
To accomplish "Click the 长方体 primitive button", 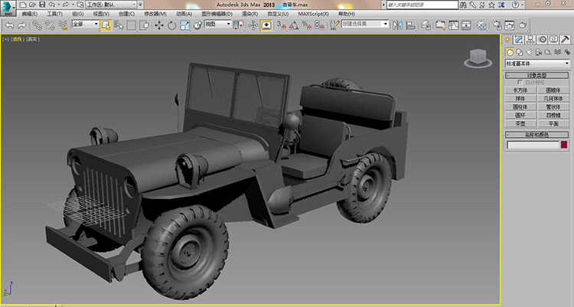I will [520, 90].
